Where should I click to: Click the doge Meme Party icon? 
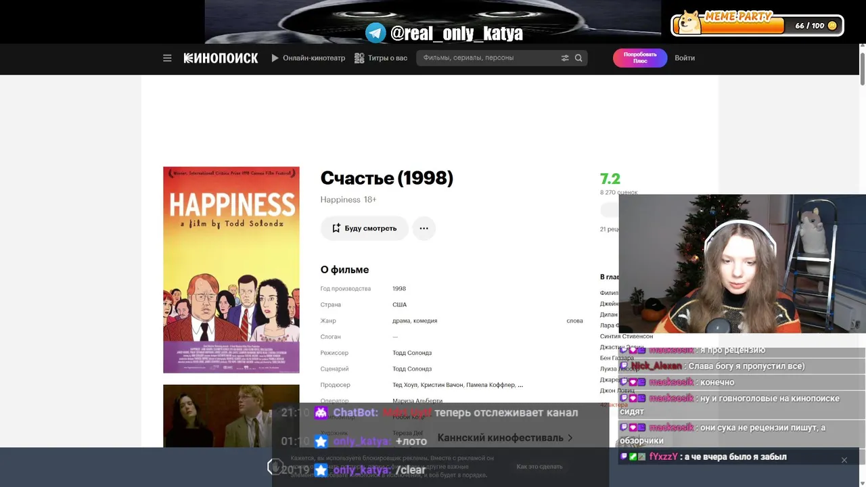(x=691, y=22)
